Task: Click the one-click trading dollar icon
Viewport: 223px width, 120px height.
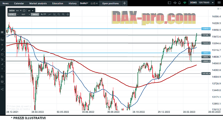Action: point(175,3)
